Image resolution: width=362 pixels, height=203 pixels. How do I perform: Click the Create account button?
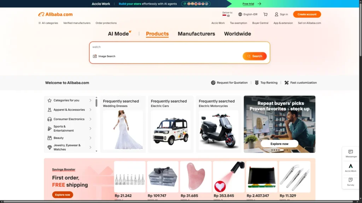(x=307, y=14)
